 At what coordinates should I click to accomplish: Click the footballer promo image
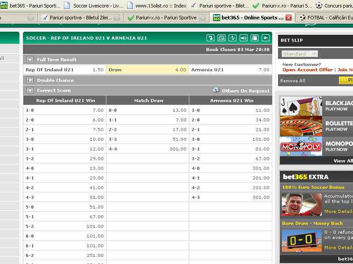(x=302, y=205)
